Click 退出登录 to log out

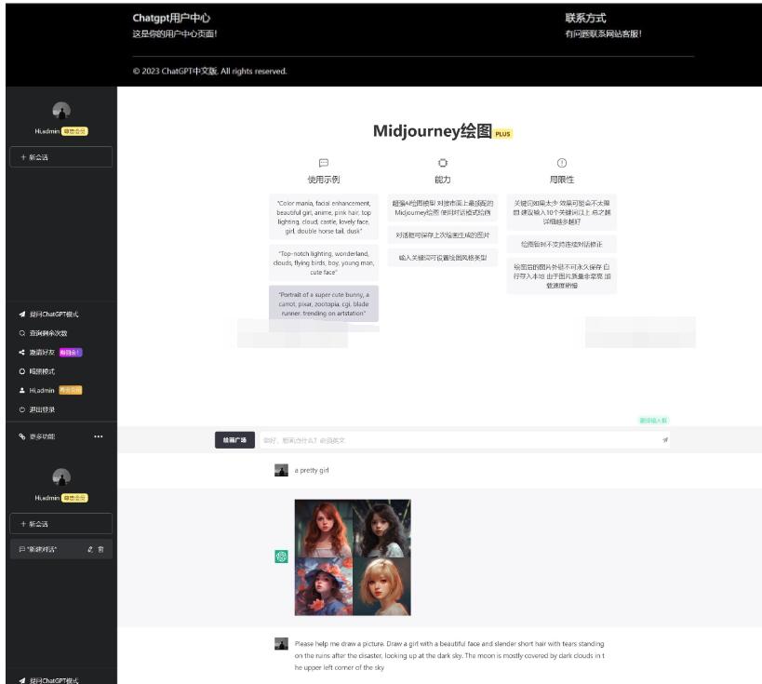pos(43,409)
